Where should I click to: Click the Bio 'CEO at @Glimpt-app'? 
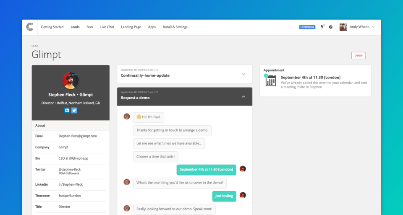coord(73,158)
